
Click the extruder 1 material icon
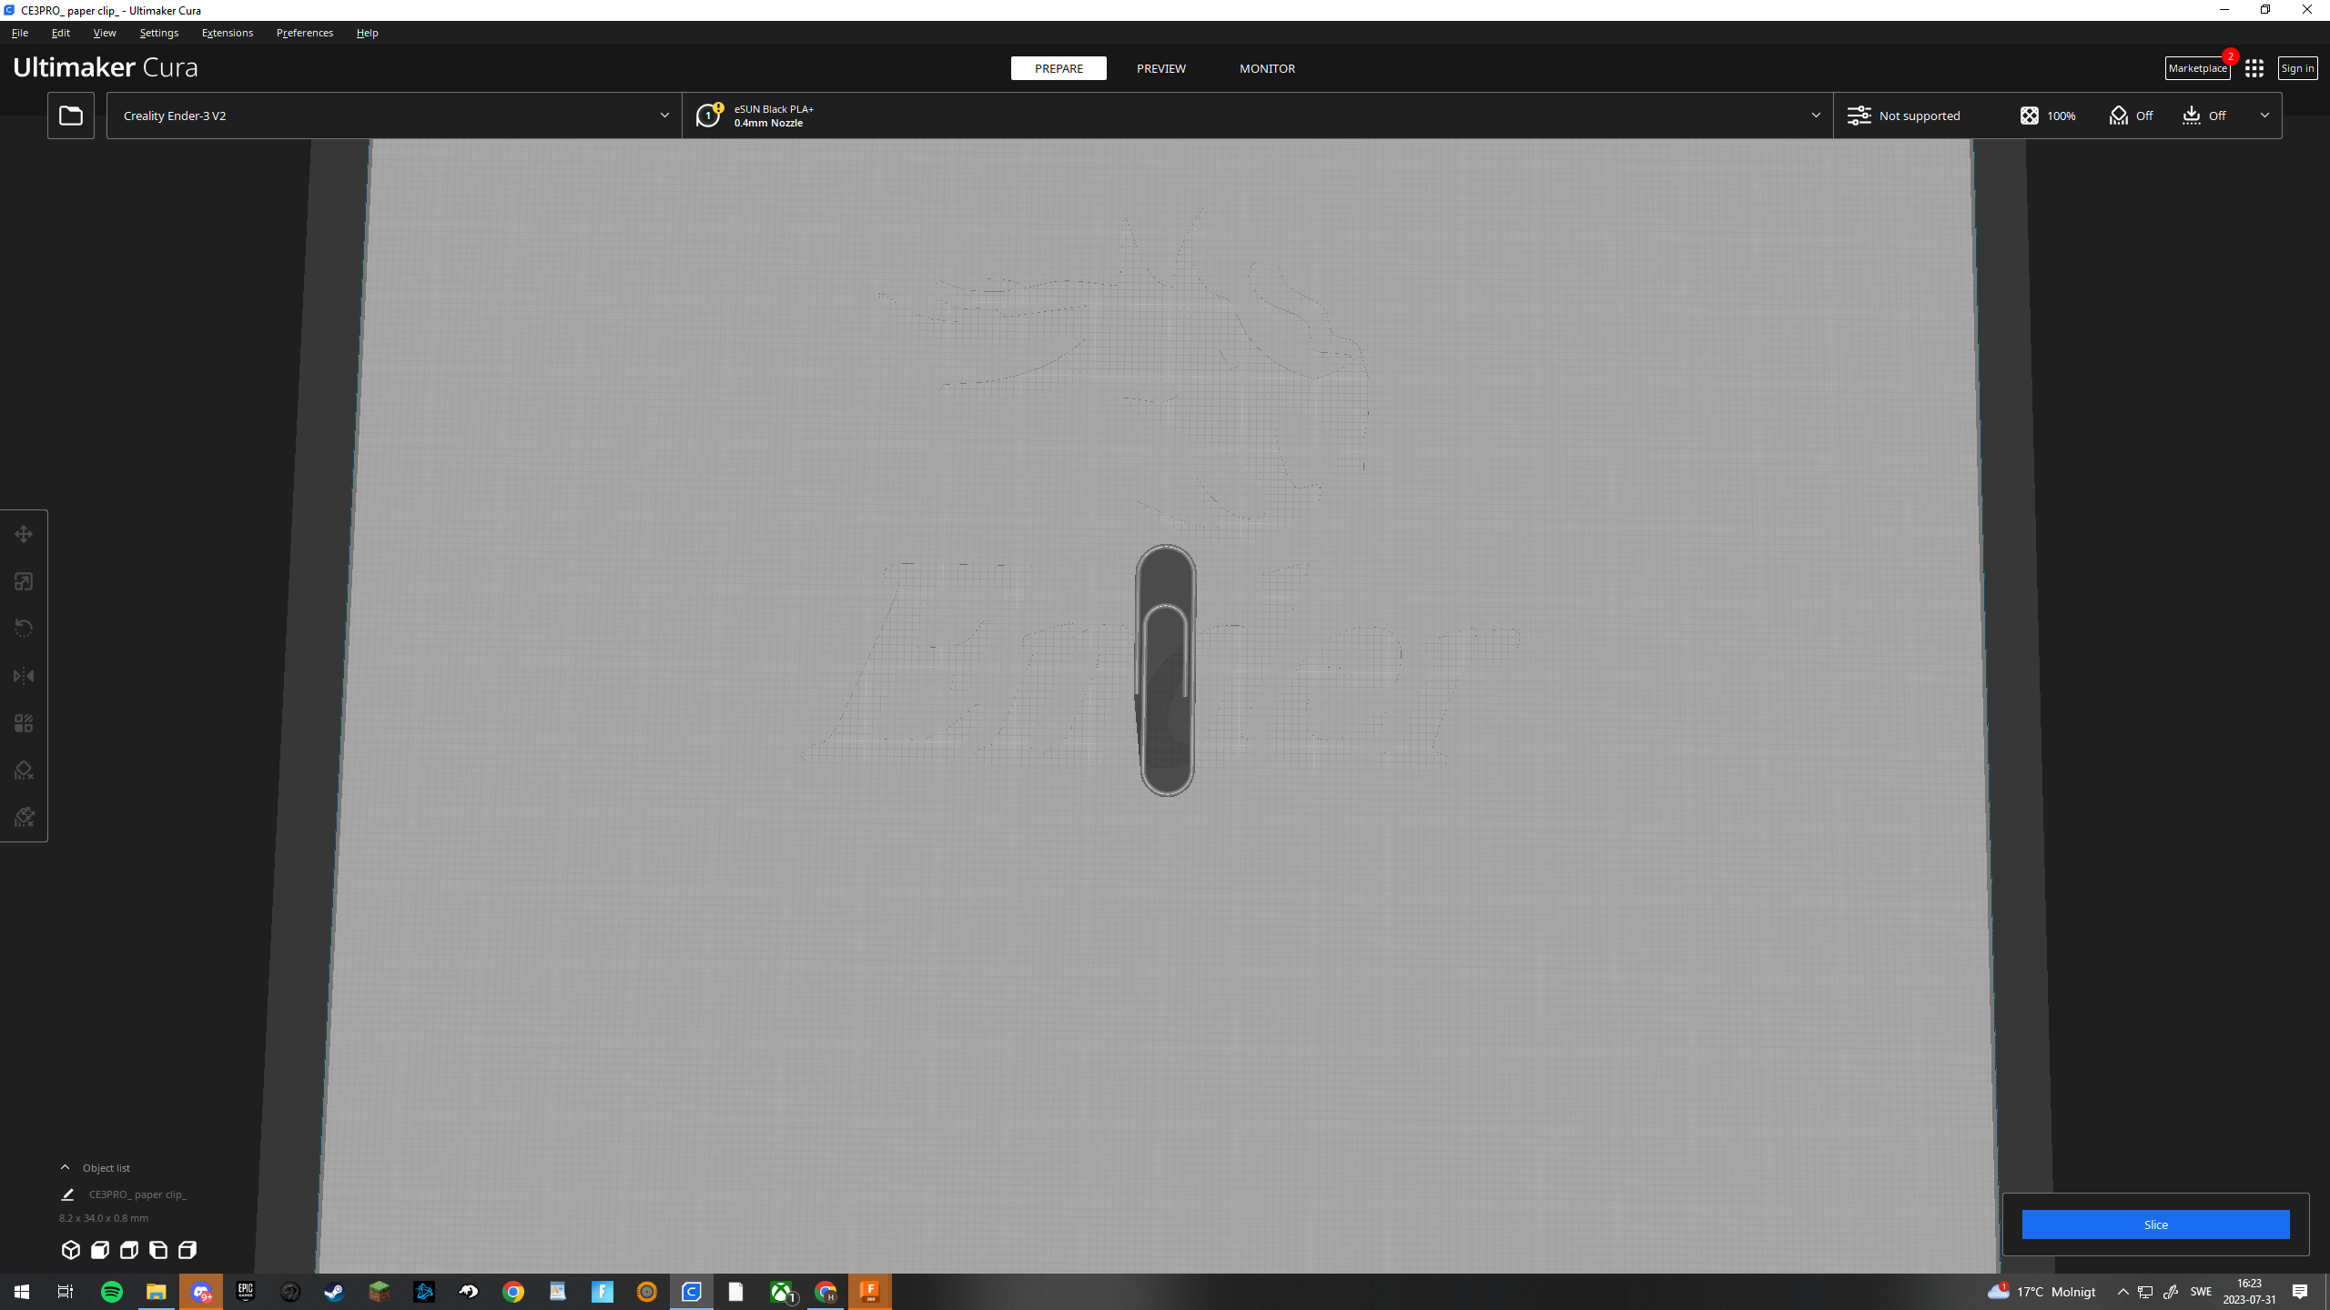(709, 116)
